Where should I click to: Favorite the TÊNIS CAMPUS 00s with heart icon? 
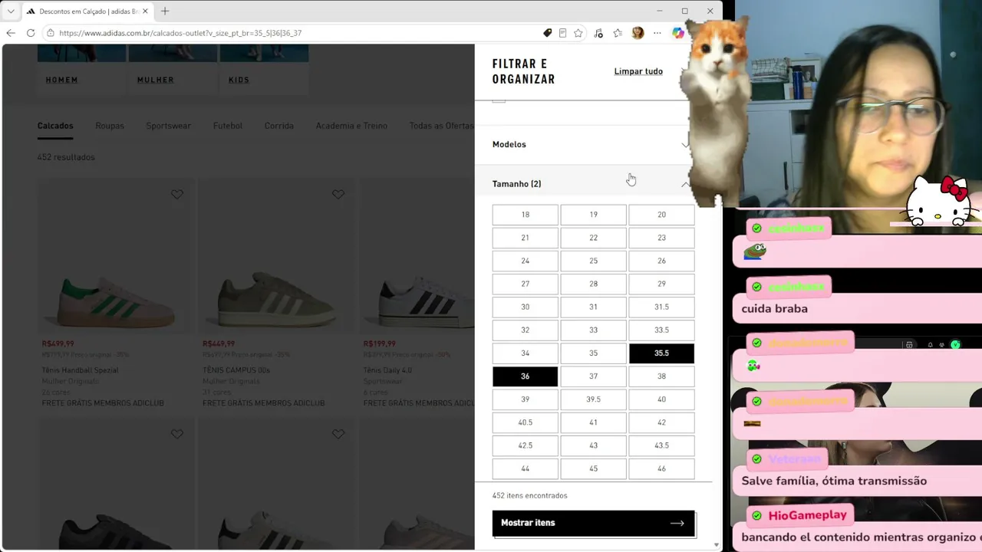point(338,195)
